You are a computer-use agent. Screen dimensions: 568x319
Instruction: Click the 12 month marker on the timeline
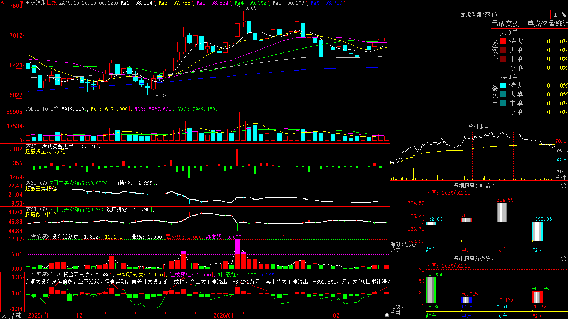(80, 315)
